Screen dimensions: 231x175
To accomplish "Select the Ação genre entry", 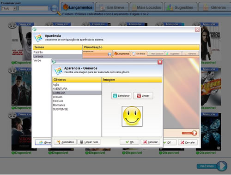I will [77, 85].
